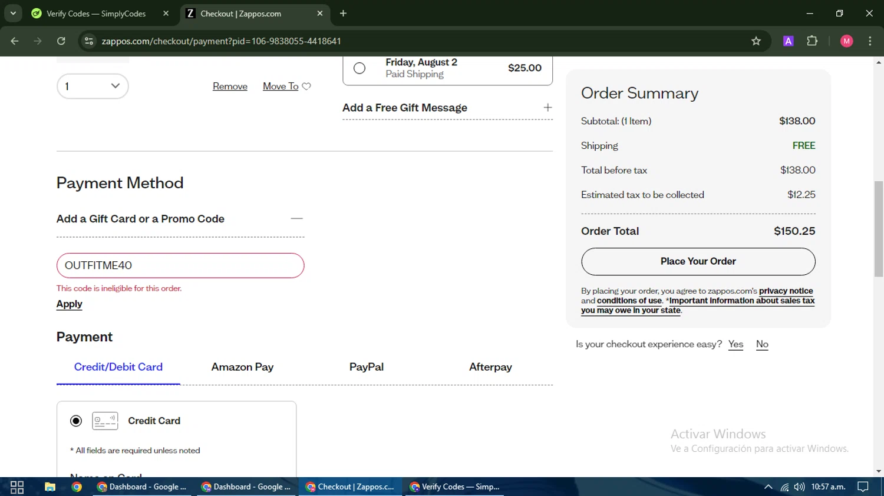Open the Chrome profile avatar
Screen dimensions: 884x496
point(846,41)
